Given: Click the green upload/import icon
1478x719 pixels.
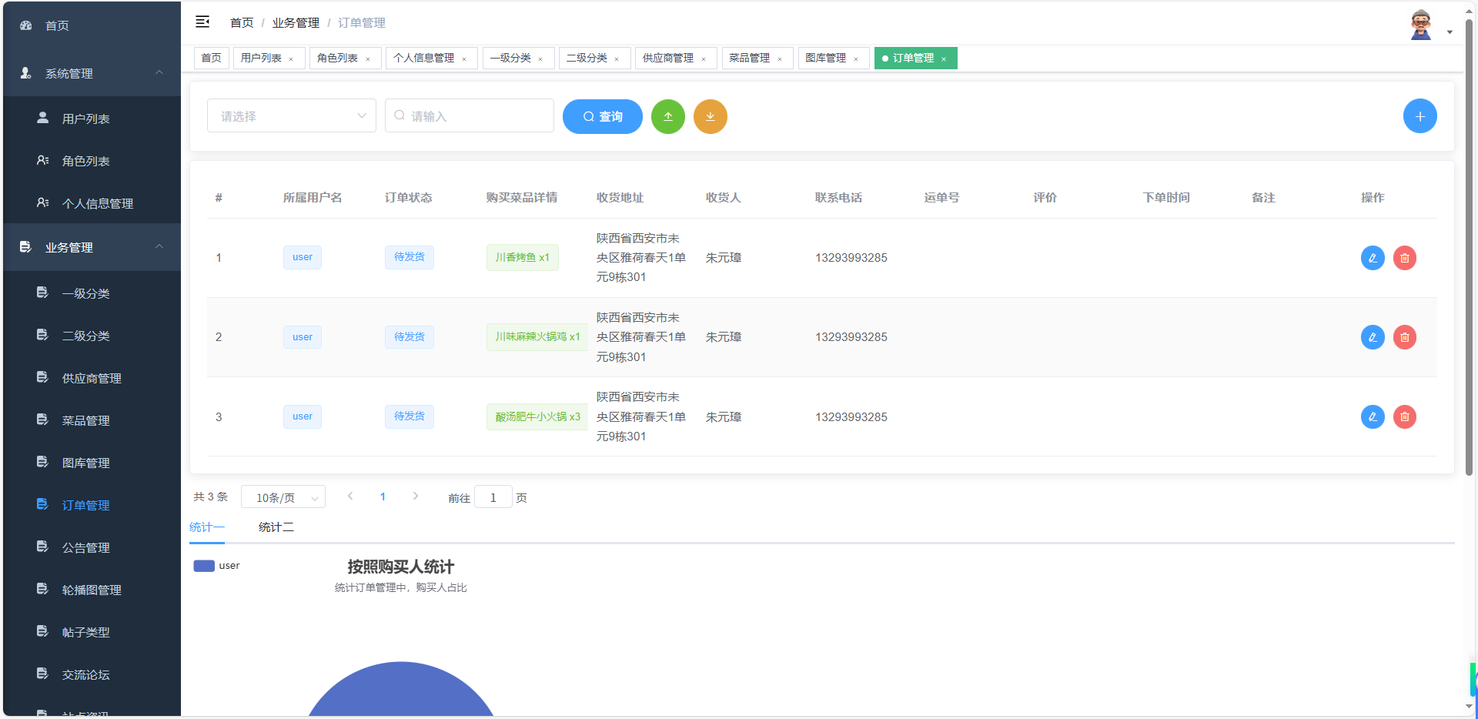Looking at the screenshot, I should click(x=668, y=116).
